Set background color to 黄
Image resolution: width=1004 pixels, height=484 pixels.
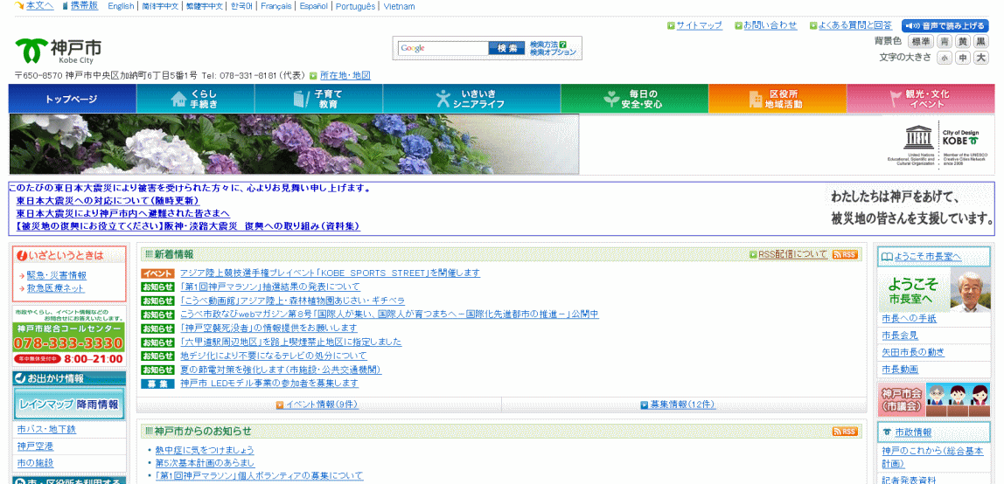(962, 42)
